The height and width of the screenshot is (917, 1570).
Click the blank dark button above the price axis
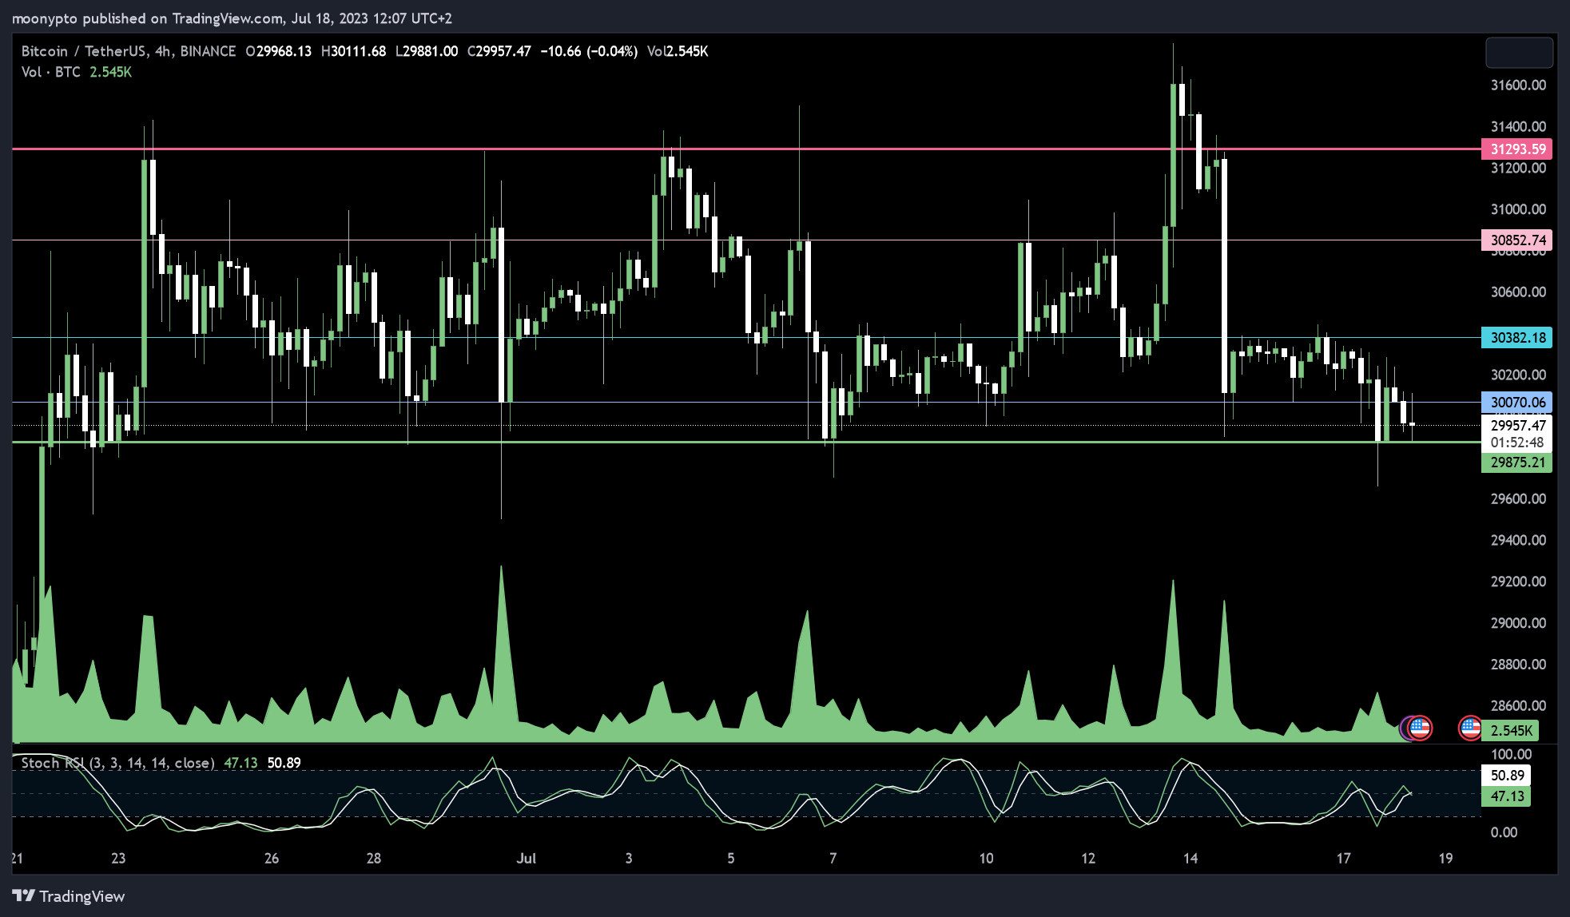tap(1519, 53)
